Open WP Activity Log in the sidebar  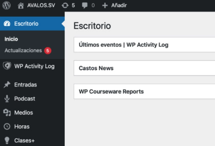pyautogui.click(x=35, y=66)
